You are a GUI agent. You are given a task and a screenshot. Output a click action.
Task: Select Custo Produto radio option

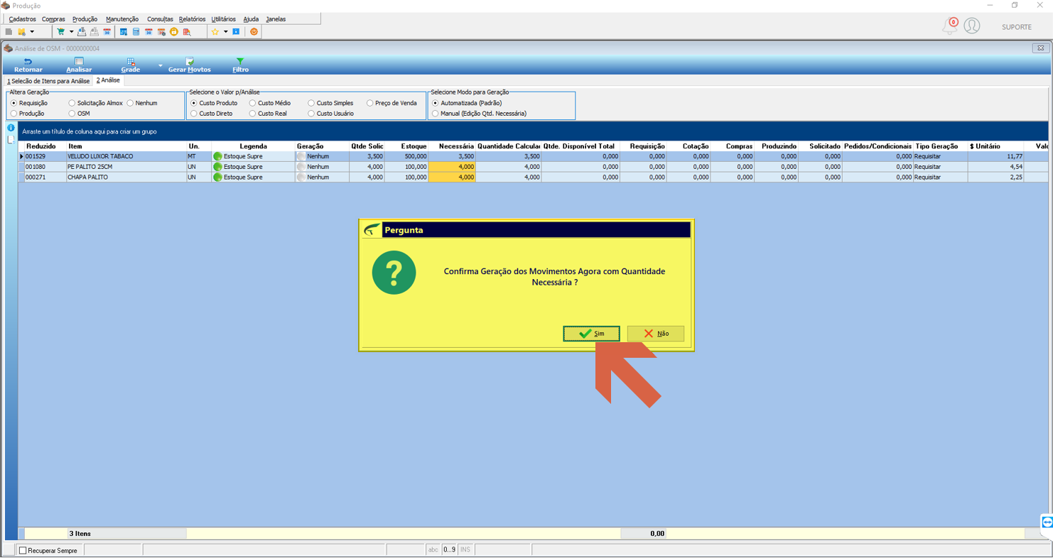point(214,103)
